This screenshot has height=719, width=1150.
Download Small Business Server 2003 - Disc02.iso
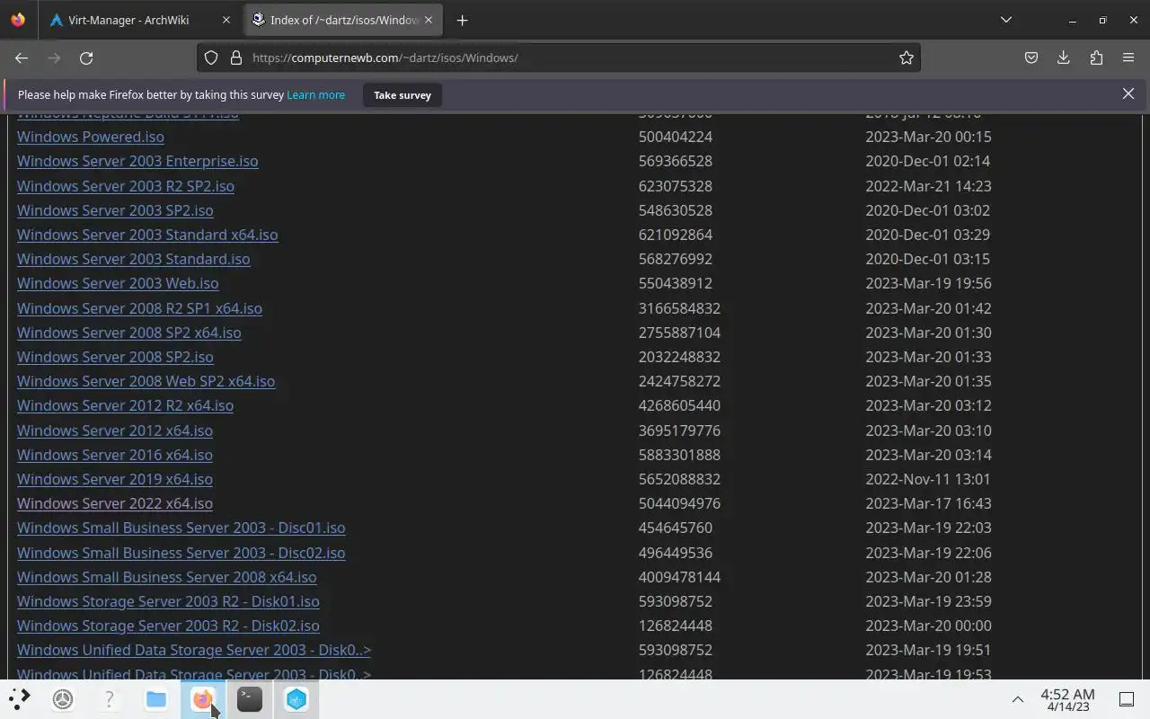[x=181, y=553]
